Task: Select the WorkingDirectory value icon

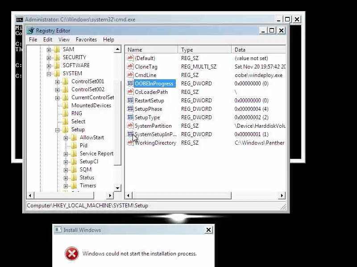Action: [130, 142]
